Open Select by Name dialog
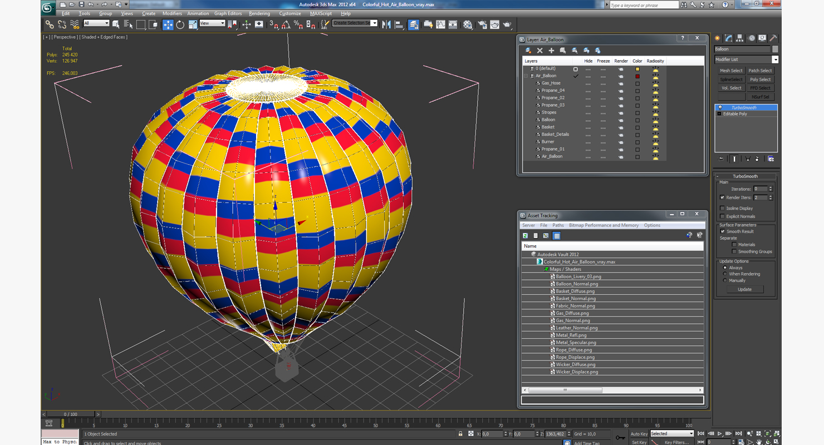This screenshot has height=445, width=824. [x=128, y=24]
